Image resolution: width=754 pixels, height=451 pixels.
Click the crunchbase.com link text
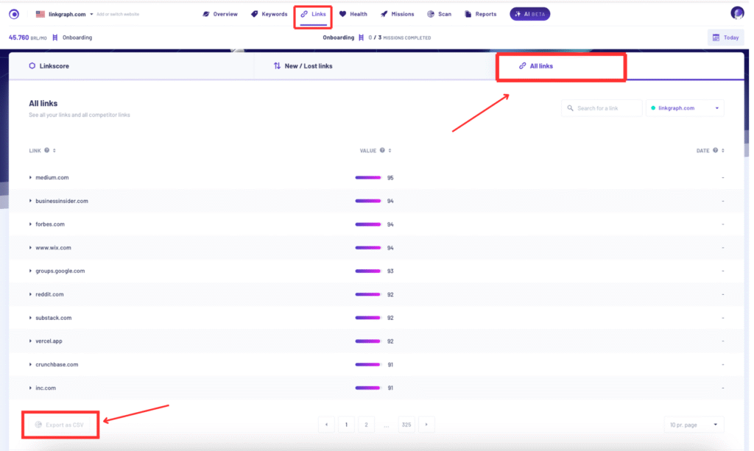coord(57,364)
